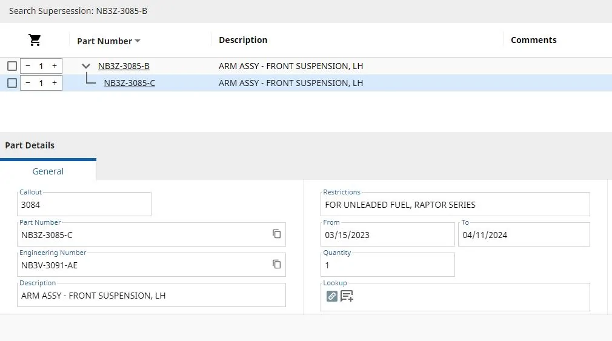Open the NB3Z-3085-B part link

tap(124, 66)
